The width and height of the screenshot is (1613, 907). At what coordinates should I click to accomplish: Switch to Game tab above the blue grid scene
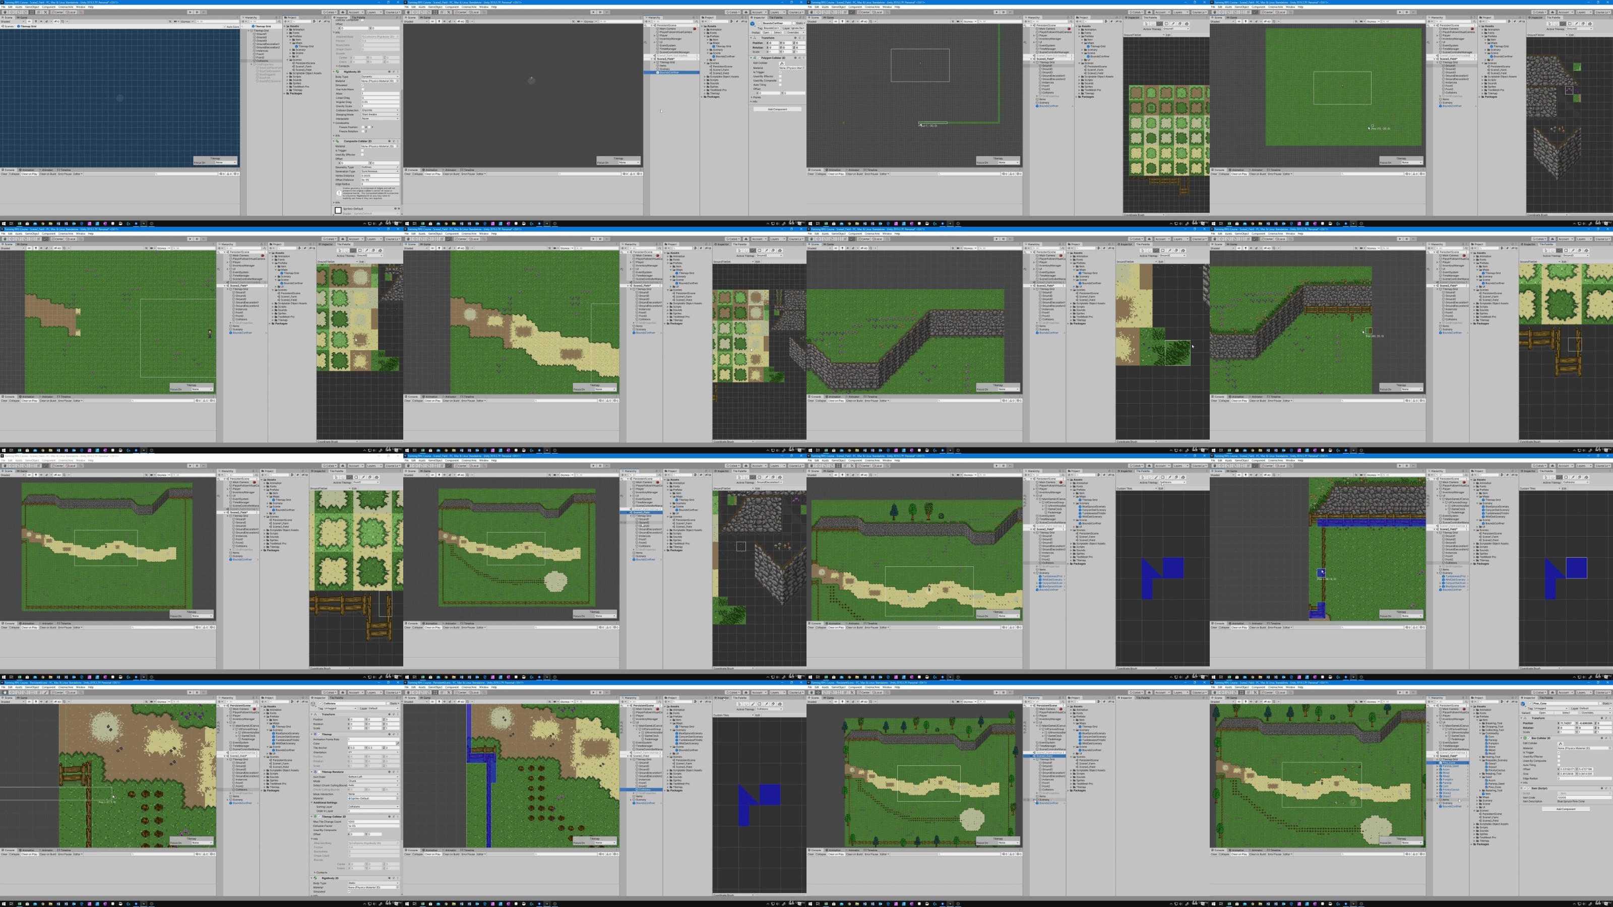[x=23, y=17]
